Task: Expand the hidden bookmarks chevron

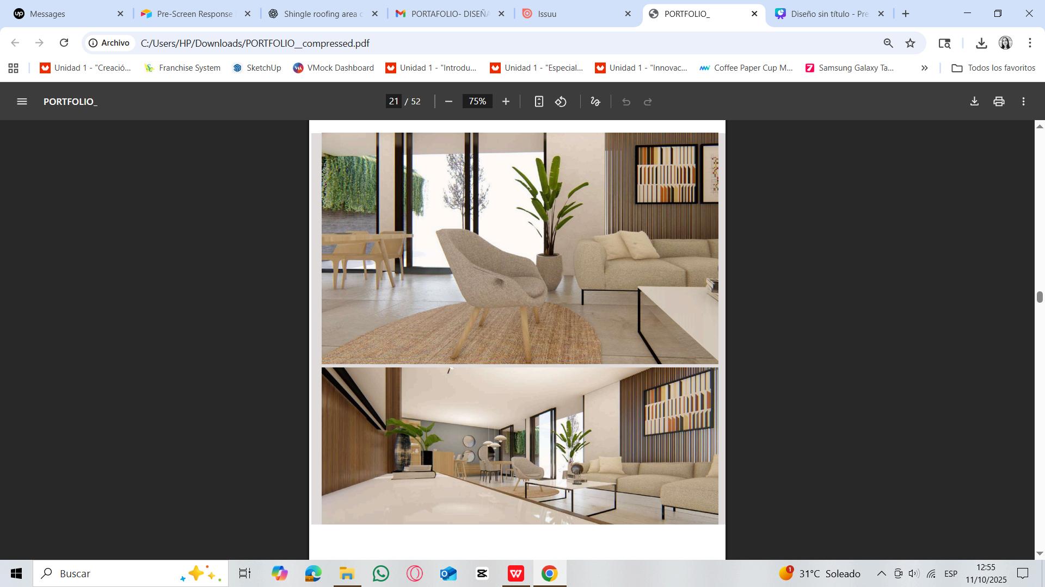Action: pyautogui.click(x=924, y=68)
